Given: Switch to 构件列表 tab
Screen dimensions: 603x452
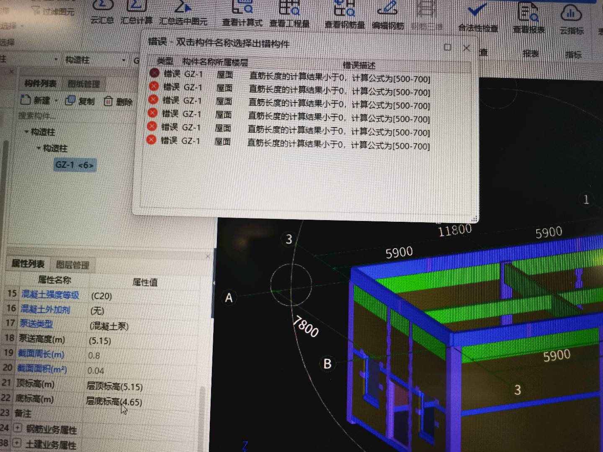Looking at the screenshot, I should pos(40,83).
